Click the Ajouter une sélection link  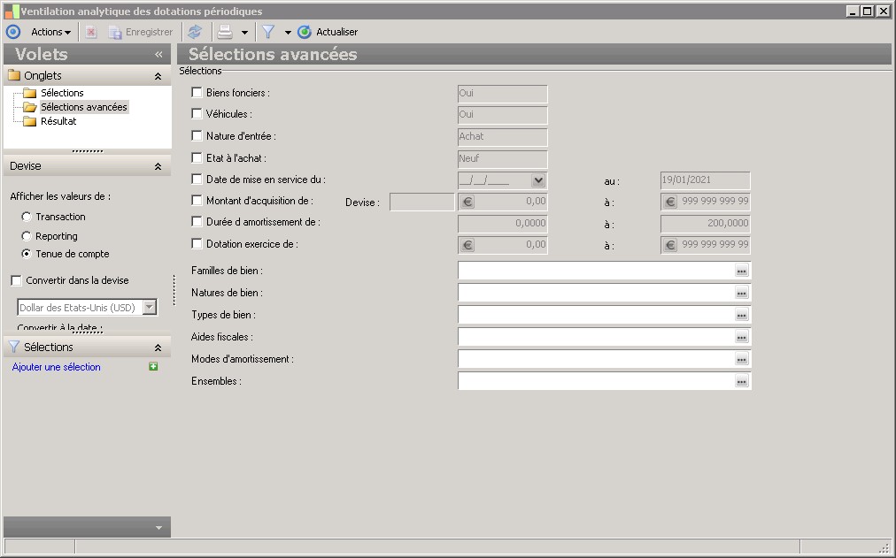pos(57,367)
